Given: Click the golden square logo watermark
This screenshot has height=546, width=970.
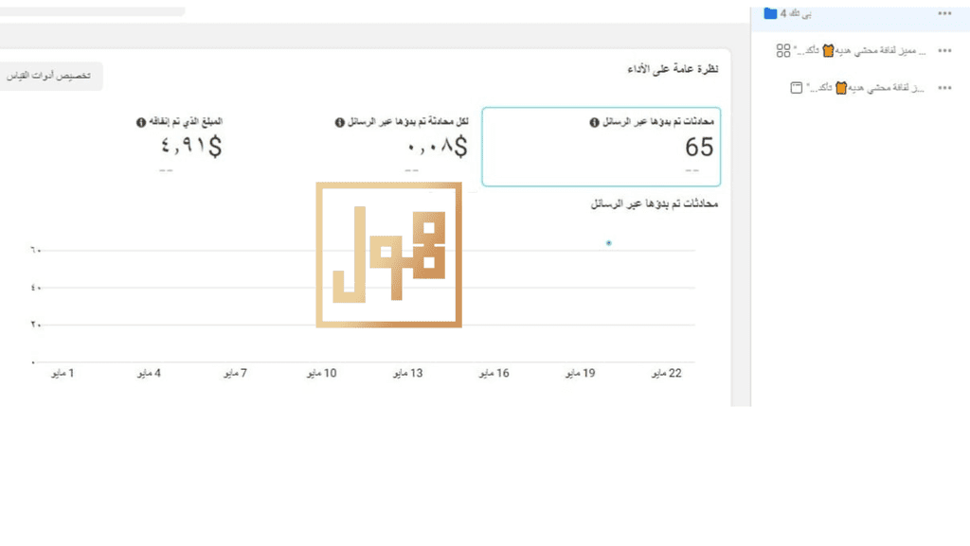Looking at the screenshot, I should point(388,255).
